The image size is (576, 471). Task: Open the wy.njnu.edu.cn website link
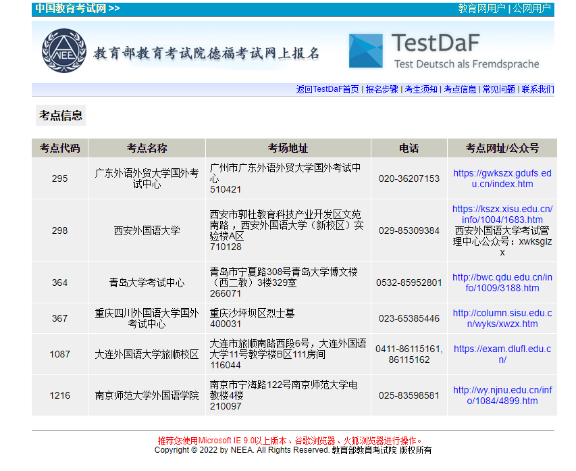502,395
